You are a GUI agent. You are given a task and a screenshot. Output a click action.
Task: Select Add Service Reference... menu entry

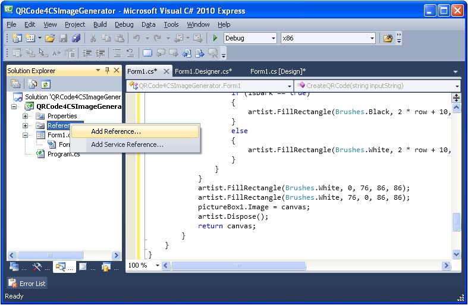(x=127, y=144)
